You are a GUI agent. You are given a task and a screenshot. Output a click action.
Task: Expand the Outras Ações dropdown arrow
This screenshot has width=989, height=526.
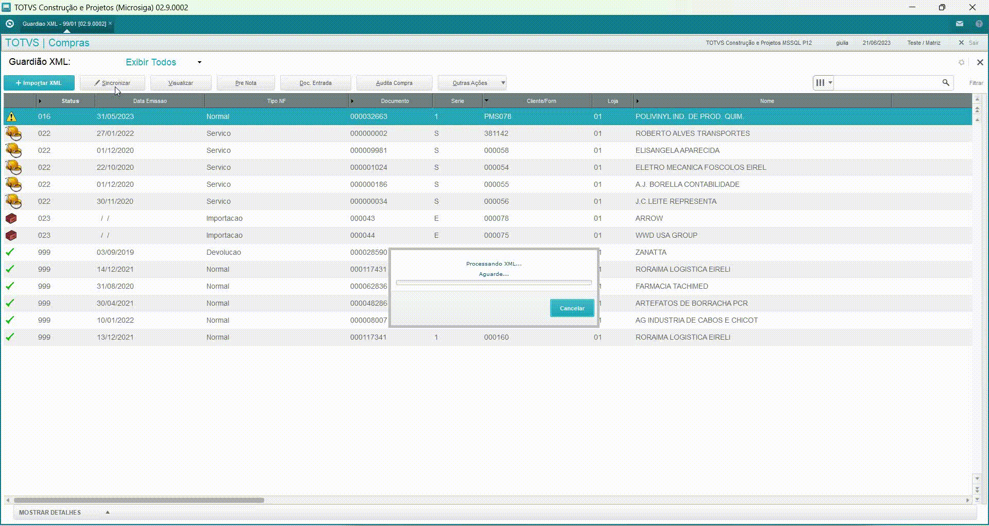click(503, 82)
